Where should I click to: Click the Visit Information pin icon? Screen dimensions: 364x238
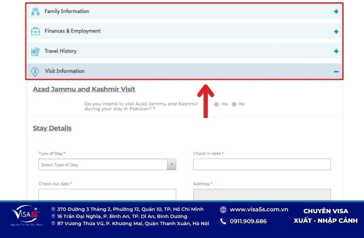tap(35, 71)
